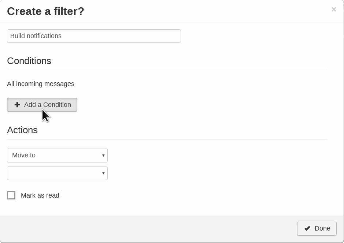Enable the Mark as read checkbox
The height and width of the screenshot is (243, 344).
(x=11, y=195)
